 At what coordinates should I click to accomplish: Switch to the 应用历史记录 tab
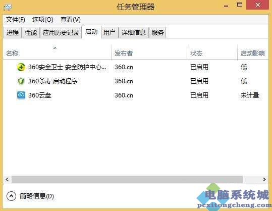tap(61, 32)
